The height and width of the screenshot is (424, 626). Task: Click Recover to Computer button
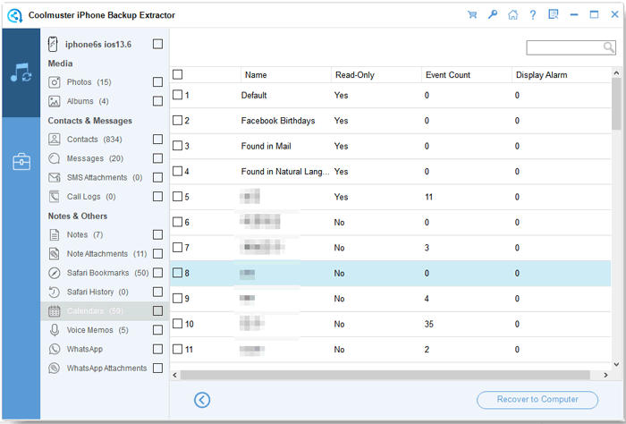[537, 400]
